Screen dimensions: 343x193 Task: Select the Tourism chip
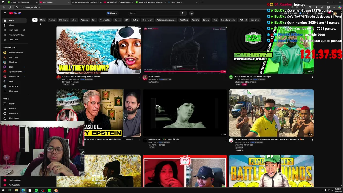(195, 20)
